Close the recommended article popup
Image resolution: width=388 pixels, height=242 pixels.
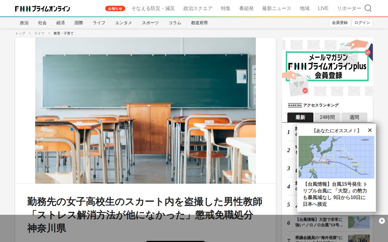(x=370, y=130)
